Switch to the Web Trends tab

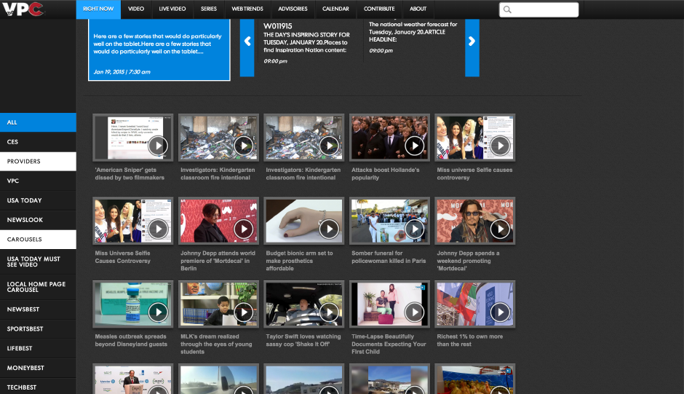point(247,9)
